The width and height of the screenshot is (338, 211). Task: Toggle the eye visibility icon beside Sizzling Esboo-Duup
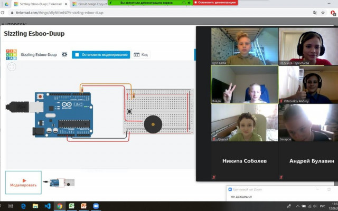pyautogui.click(x=64, y=54)
